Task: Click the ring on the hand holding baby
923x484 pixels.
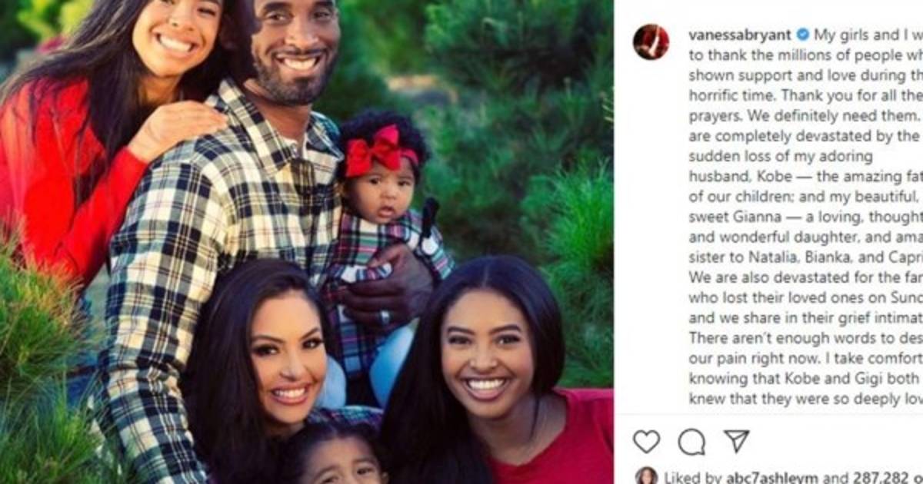Action: pyautogui.click(x=385, y=317)
